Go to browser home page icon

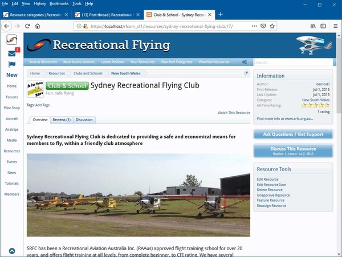(x=38, y=26)
